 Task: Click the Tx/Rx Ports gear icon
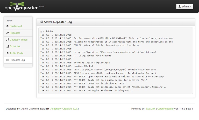point(8,53)
